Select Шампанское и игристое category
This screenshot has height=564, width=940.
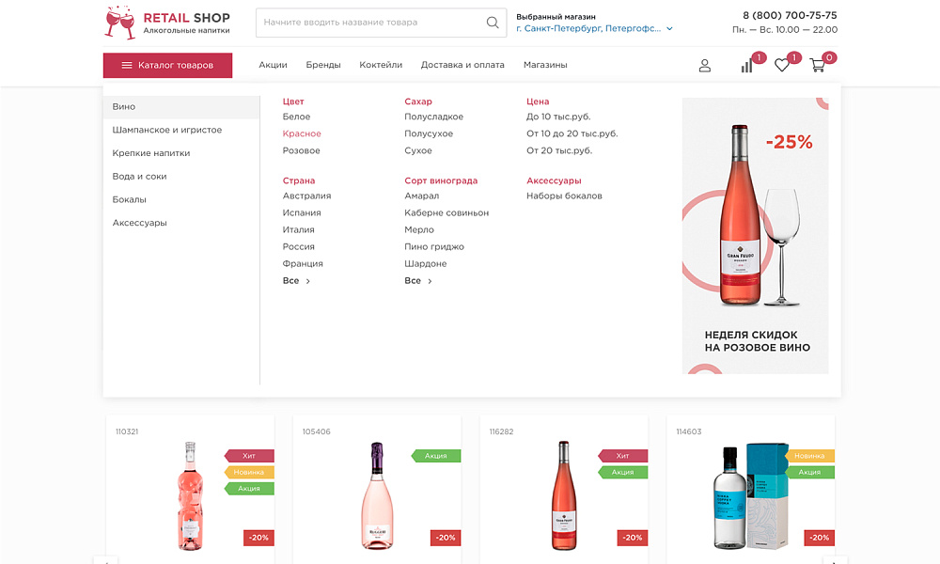point(167,130)
